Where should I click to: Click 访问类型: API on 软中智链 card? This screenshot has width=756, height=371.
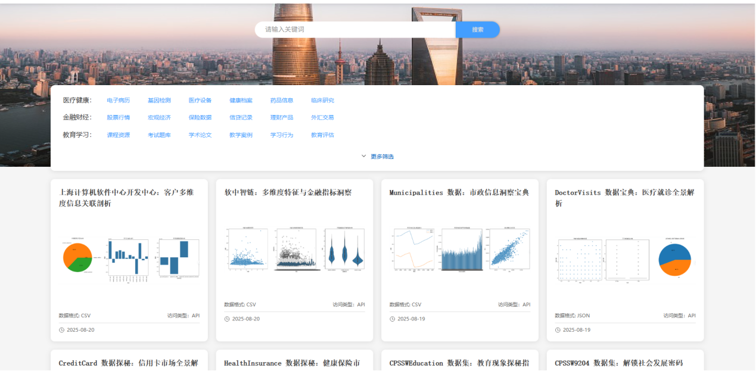point(349,304)
